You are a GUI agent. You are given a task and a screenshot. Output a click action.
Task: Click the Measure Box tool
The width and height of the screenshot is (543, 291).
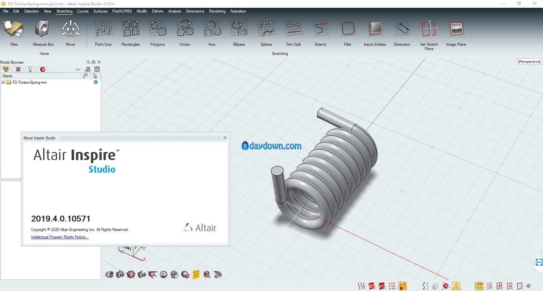[x=43, y=33]
